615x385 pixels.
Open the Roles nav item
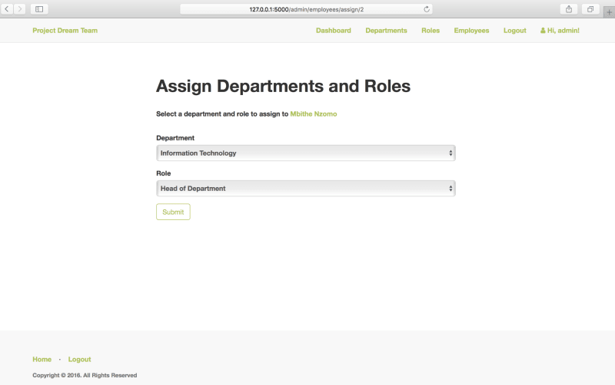(x=430, y=31)
